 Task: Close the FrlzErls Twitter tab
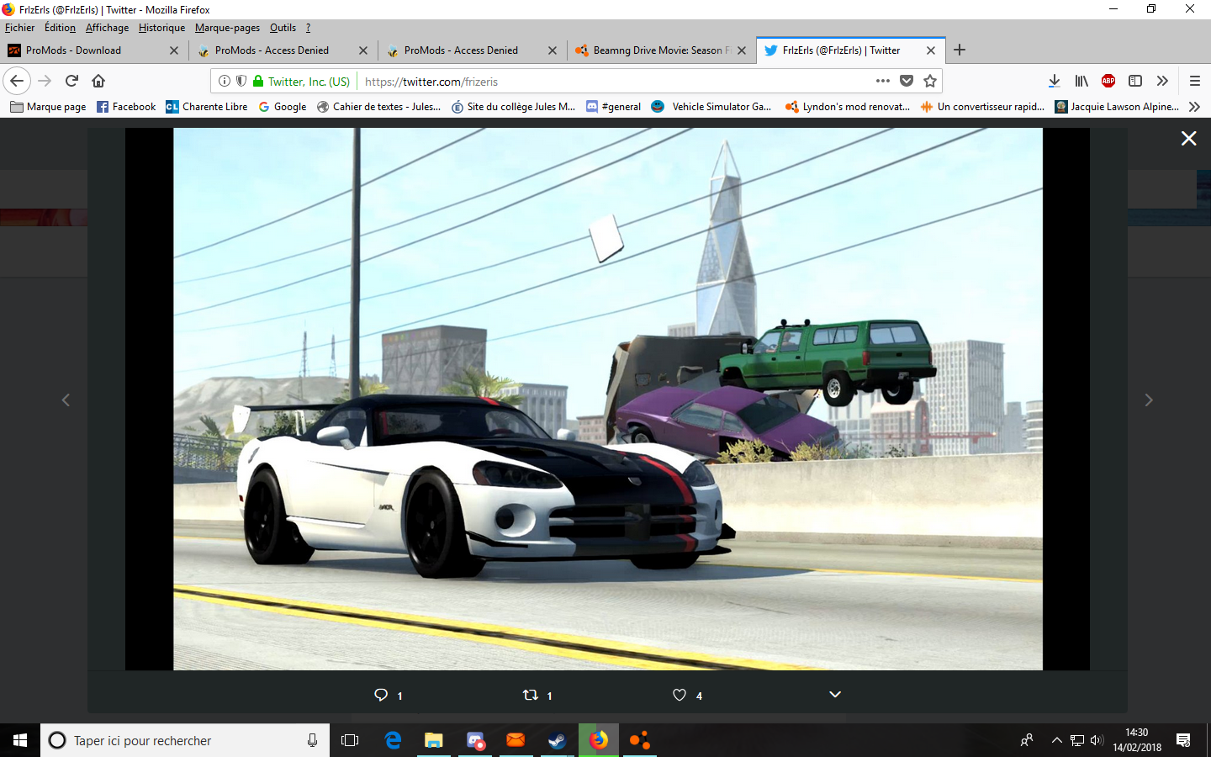click(x=931, y=50)
